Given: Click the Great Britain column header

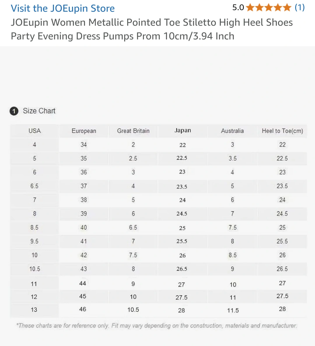Looking at the screenshot, I should point(133,131).
